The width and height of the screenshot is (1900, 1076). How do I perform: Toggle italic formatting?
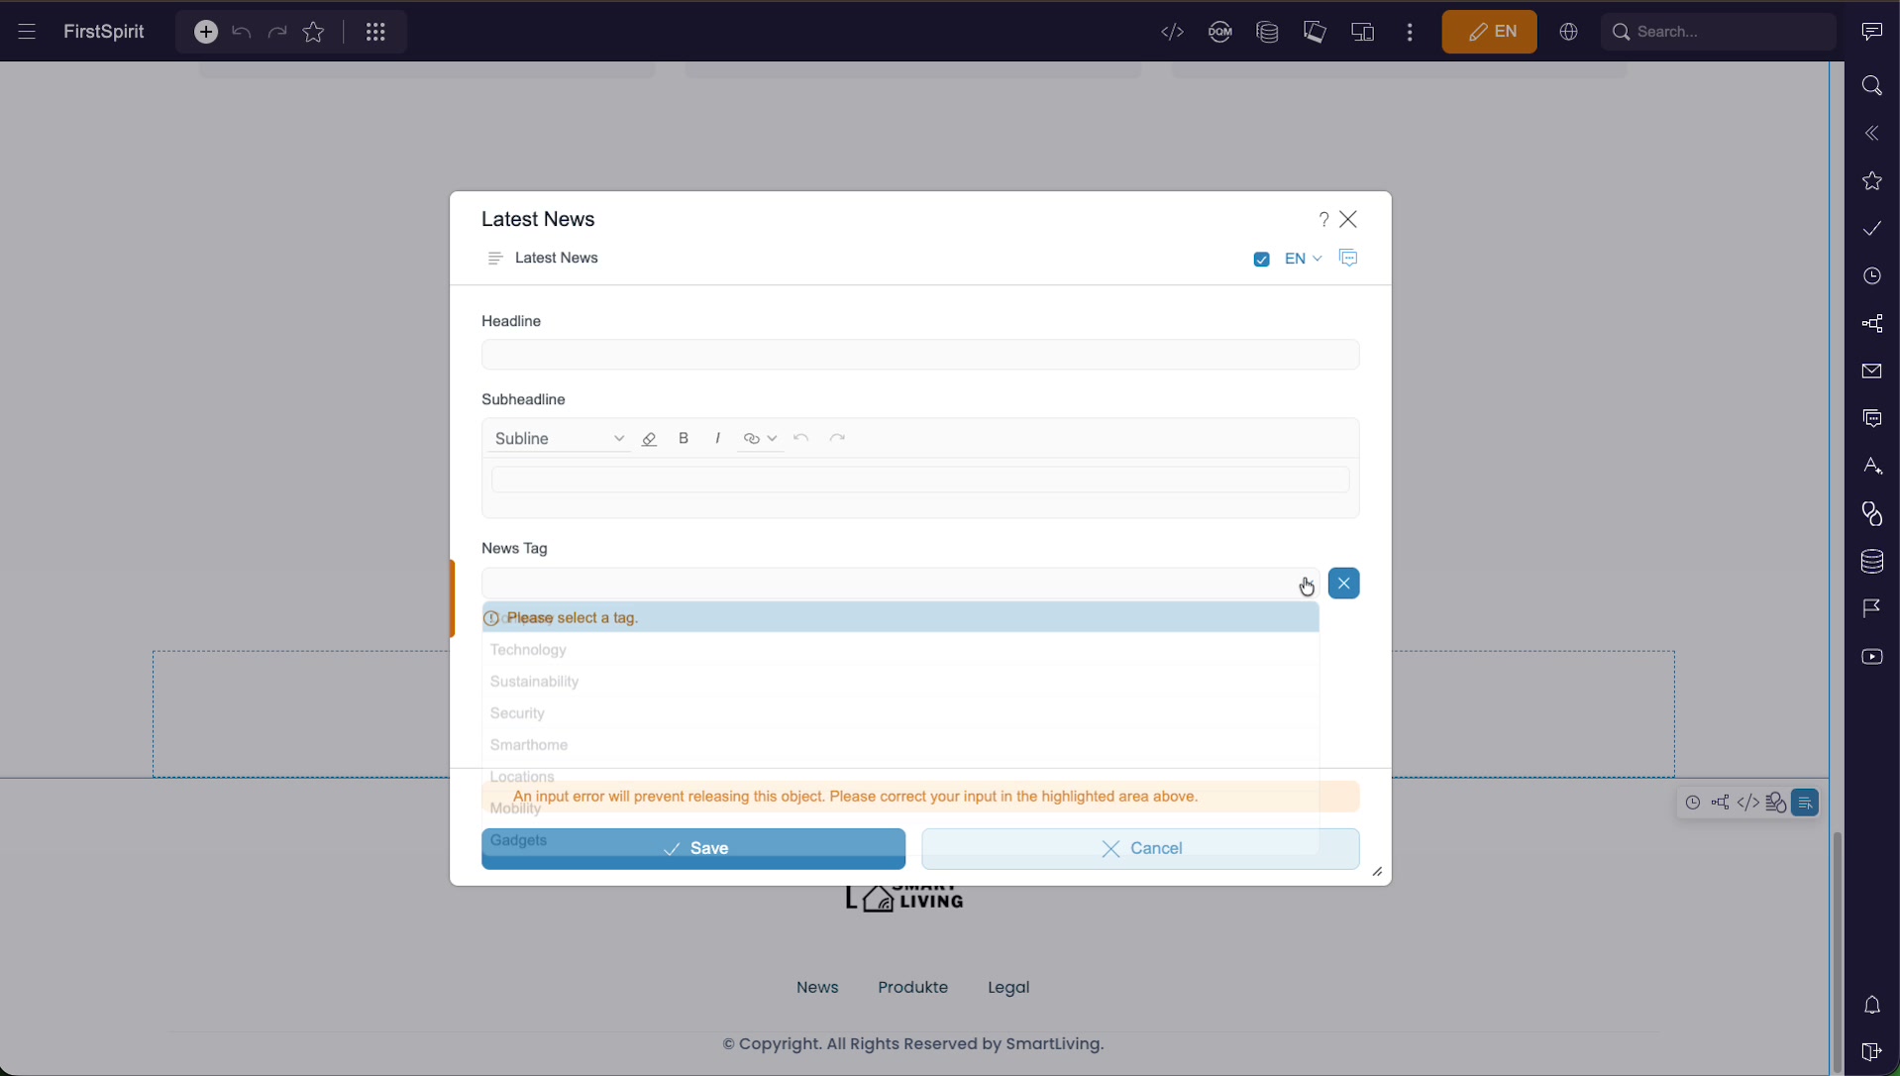click(x=718, y=438)
